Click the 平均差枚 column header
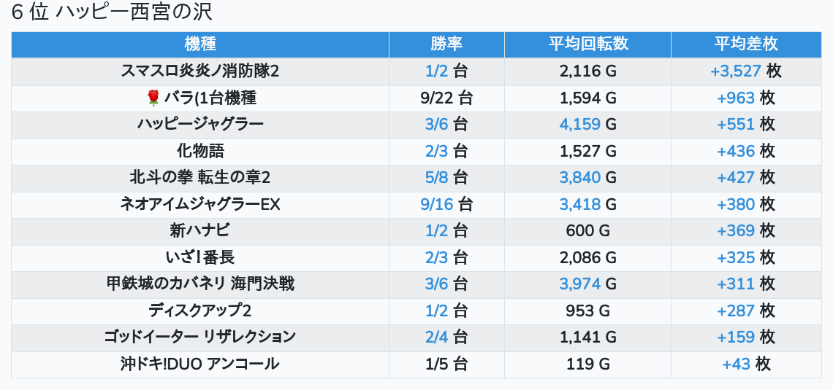This screenshot has width=833, height=390. [746, 44]
